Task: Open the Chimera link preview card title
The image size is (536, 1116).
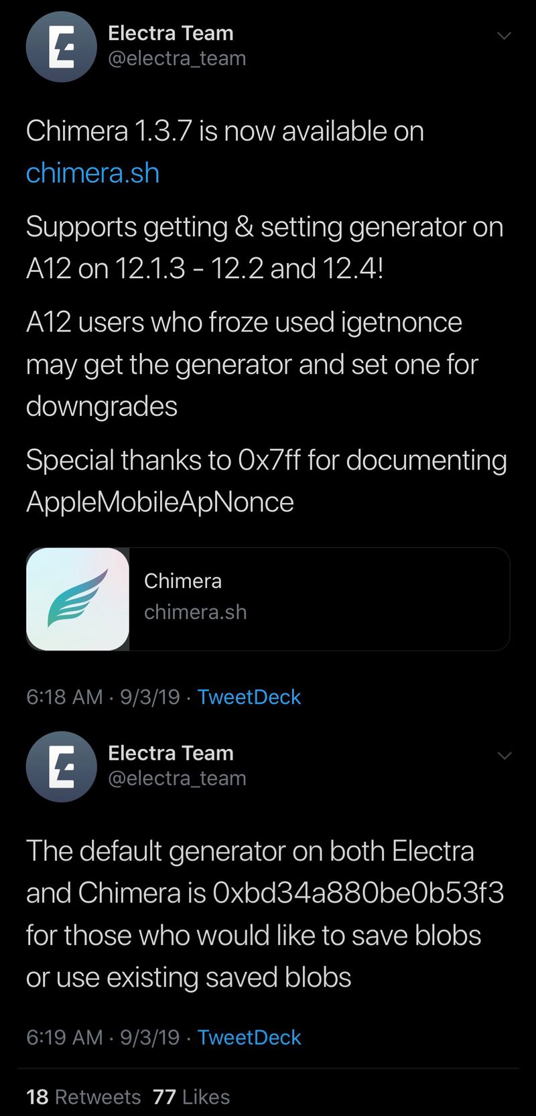Action: [183, 581]
